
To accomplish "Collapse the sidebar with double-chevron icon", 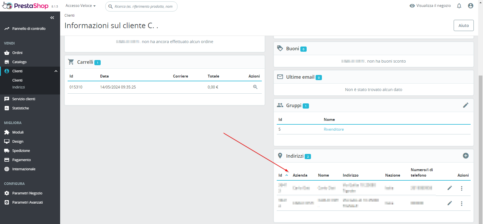I will pyautogui.click(x=52, y=18).
